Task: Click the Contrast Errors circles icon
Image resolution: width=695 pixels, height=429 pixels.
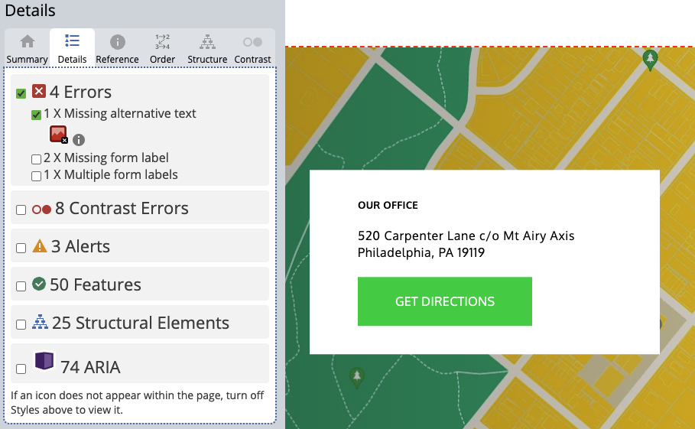Action: (41, 209)
